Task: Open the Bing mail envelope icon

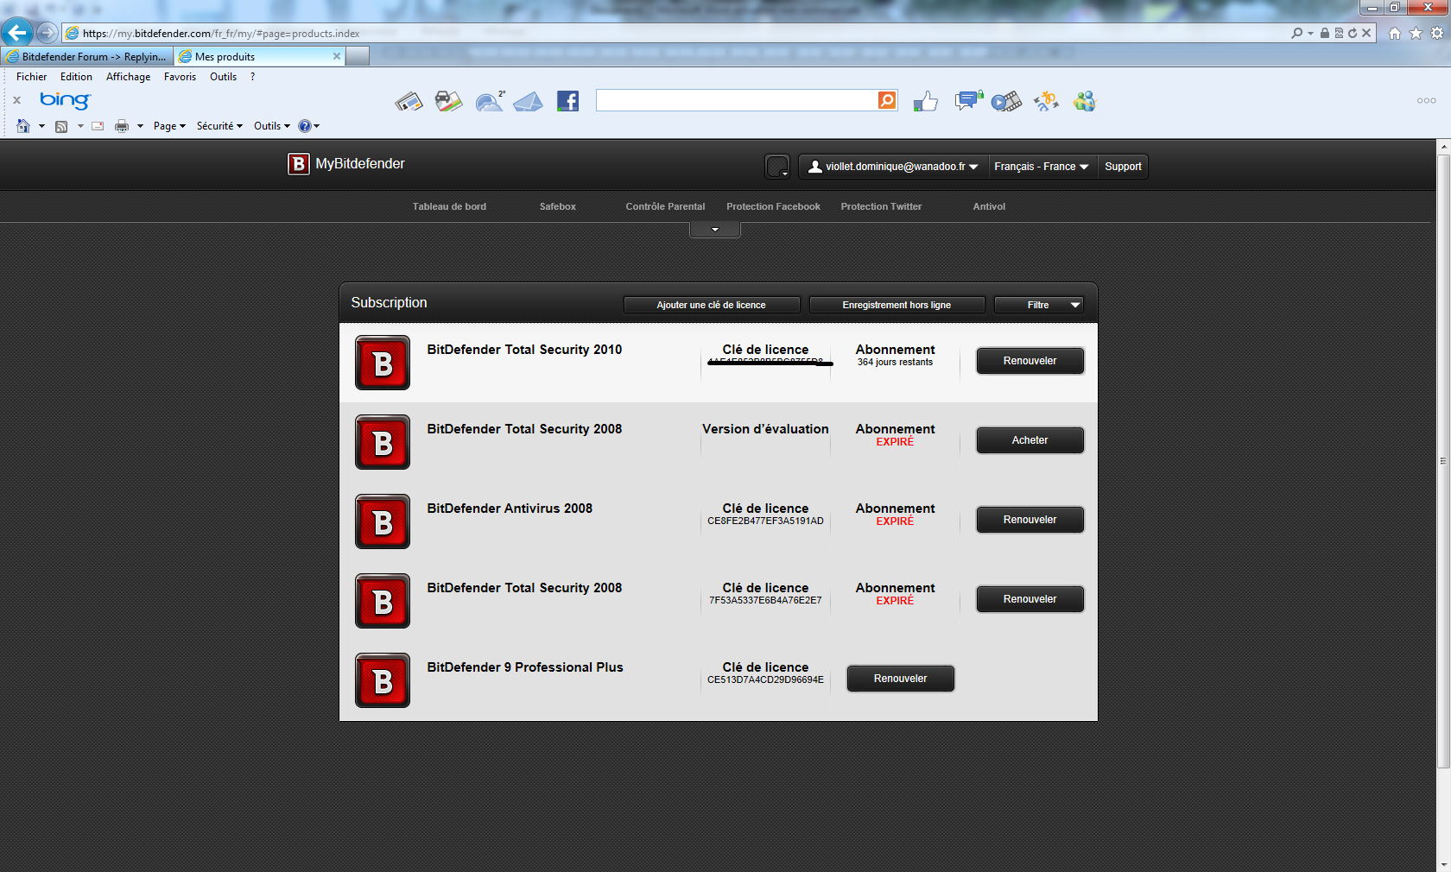Action: [x=528, y=102]
